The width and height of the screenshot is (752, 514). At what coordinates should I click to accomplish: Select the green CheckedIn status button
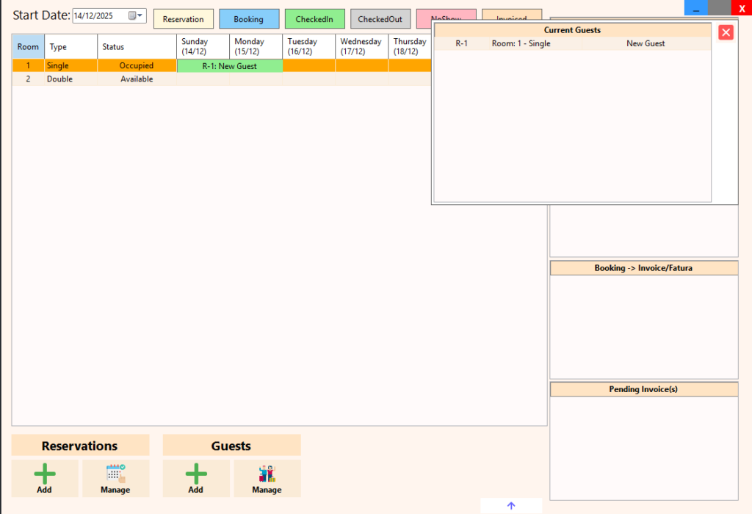tap(314, 19)
